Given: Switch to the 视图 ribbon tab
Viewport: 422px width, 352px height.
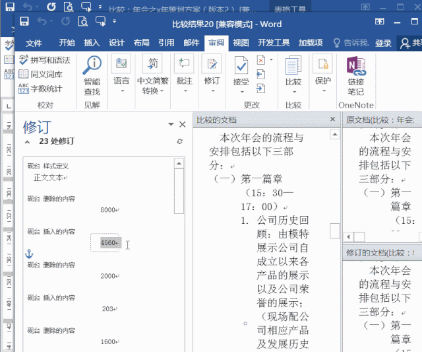Looking at the screenshot, I should pyautogui.click(x=241, y=42).
